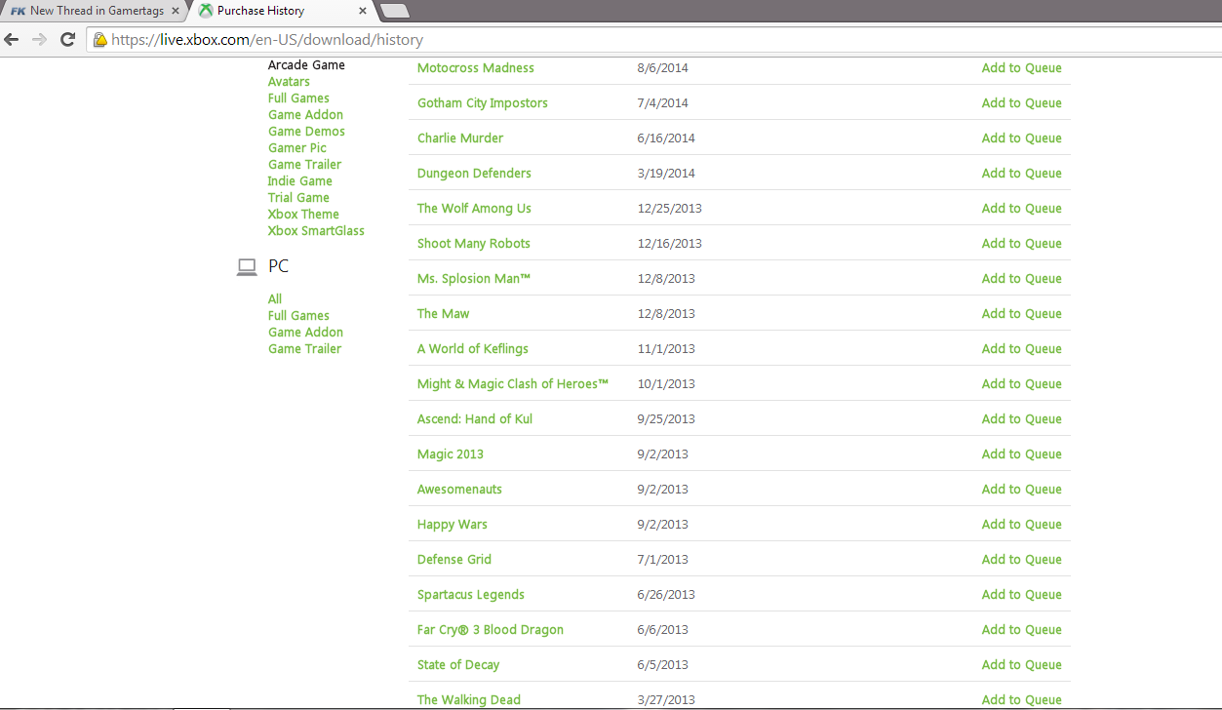Open Gotham City Impostors title
The image size is (1222, 710).
[x=483, y=103]
